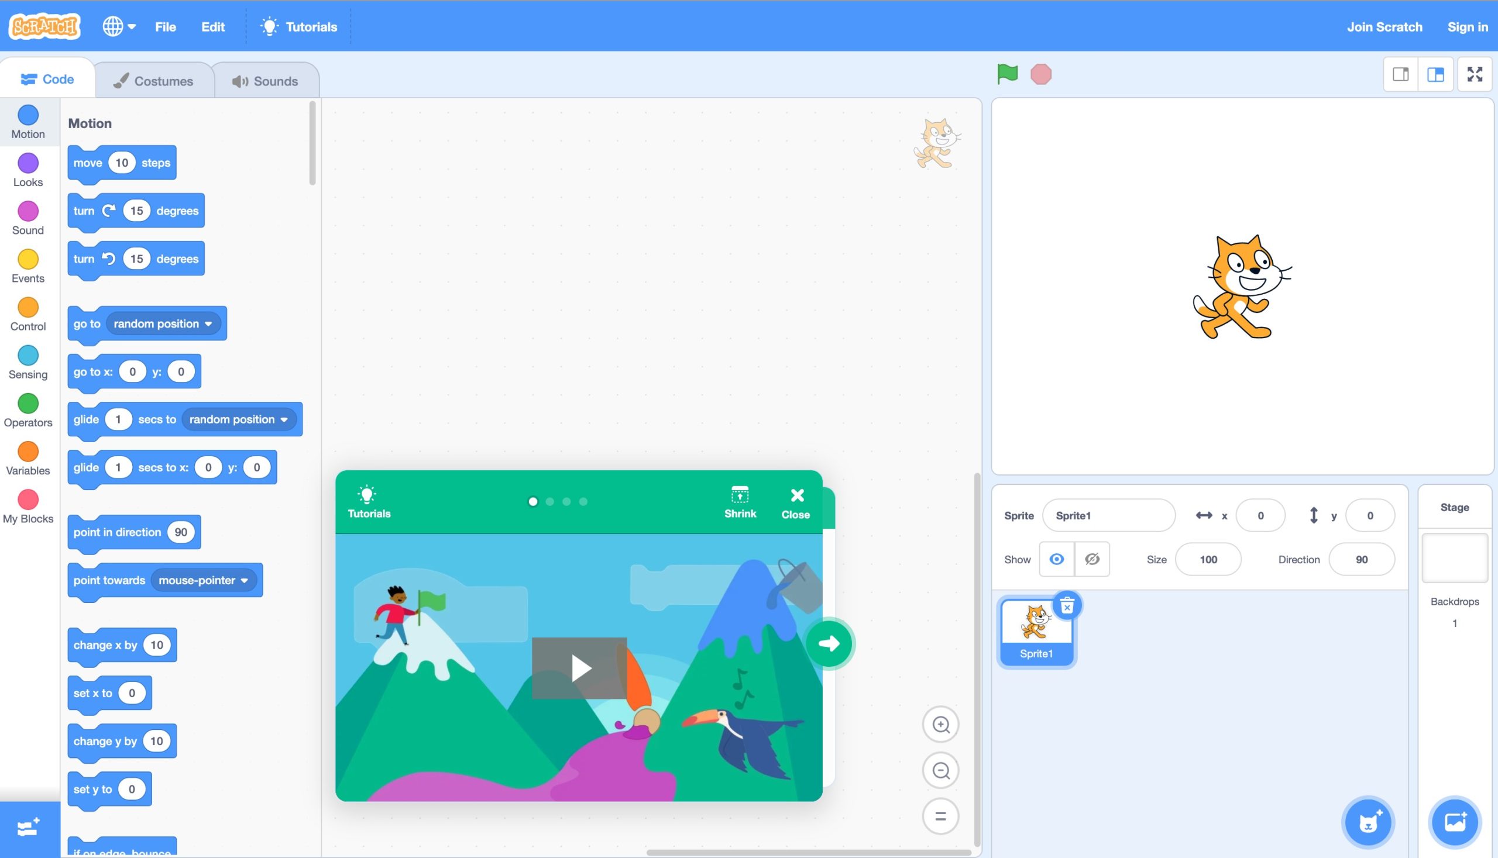Click the Join Scratch link
1498x858 pixels.
tap(1384, 26)
